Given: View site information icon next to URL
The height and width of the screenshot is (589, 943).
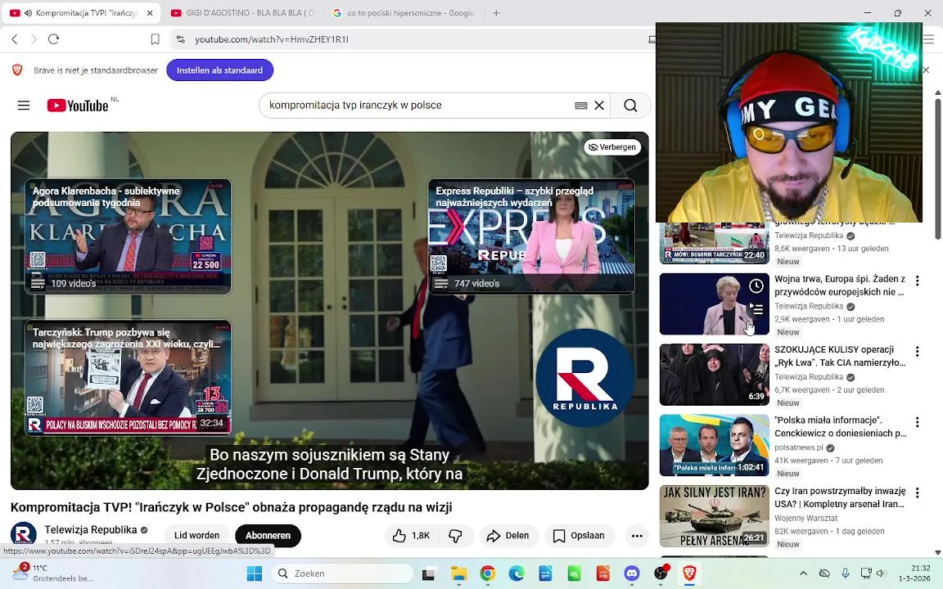Looking at the screenshot, I should click(180, 39).
